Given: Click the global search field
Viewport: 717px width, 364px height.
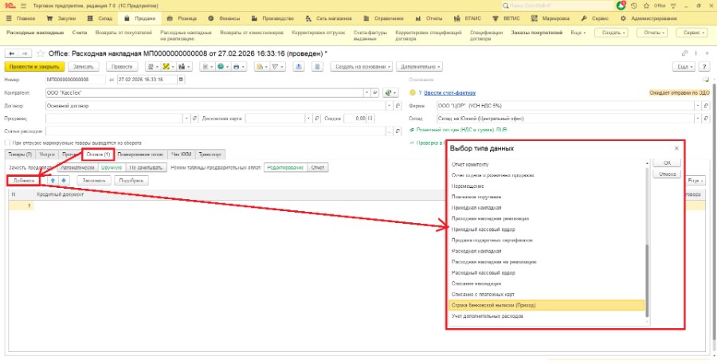Looking at the screenshot, I should pyautogui.click(x=557, y=6).
